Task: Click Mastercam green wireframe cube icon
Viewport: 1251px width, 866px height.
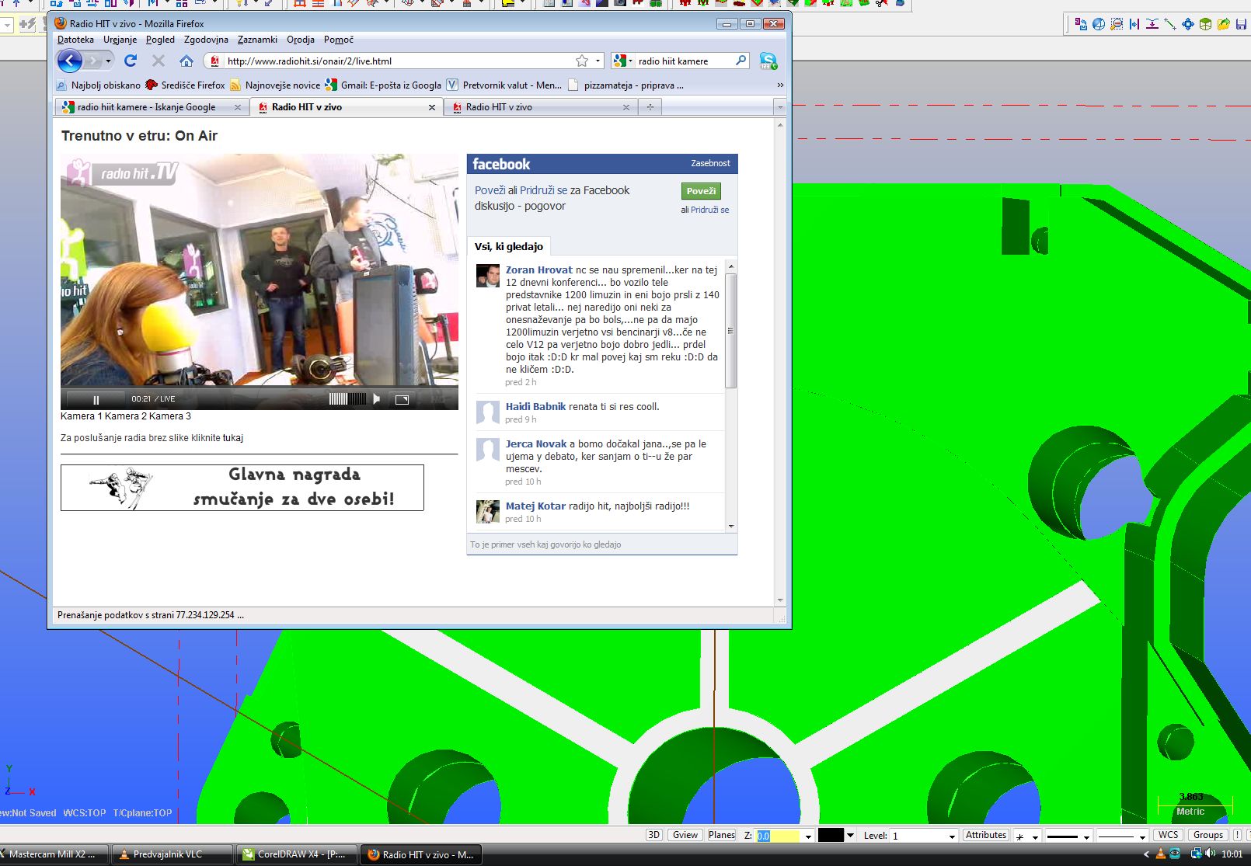Action: point(1205,23)
